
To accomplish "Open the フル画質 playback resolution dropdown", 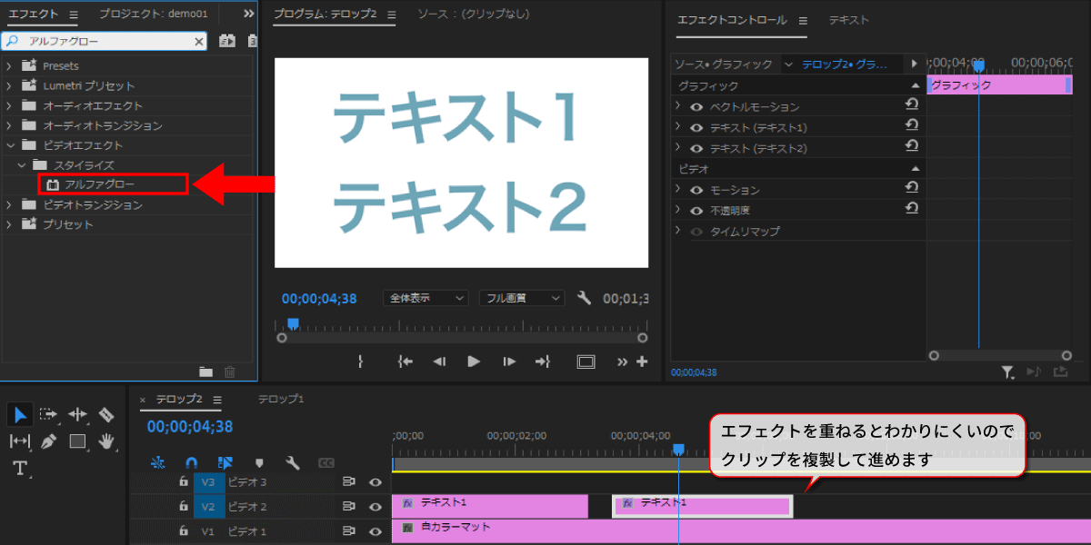I will [522, 298].
